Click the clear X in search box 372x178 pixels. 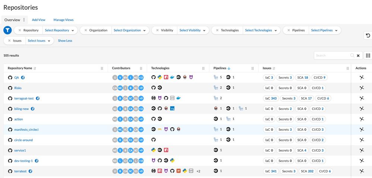[358, 56]
